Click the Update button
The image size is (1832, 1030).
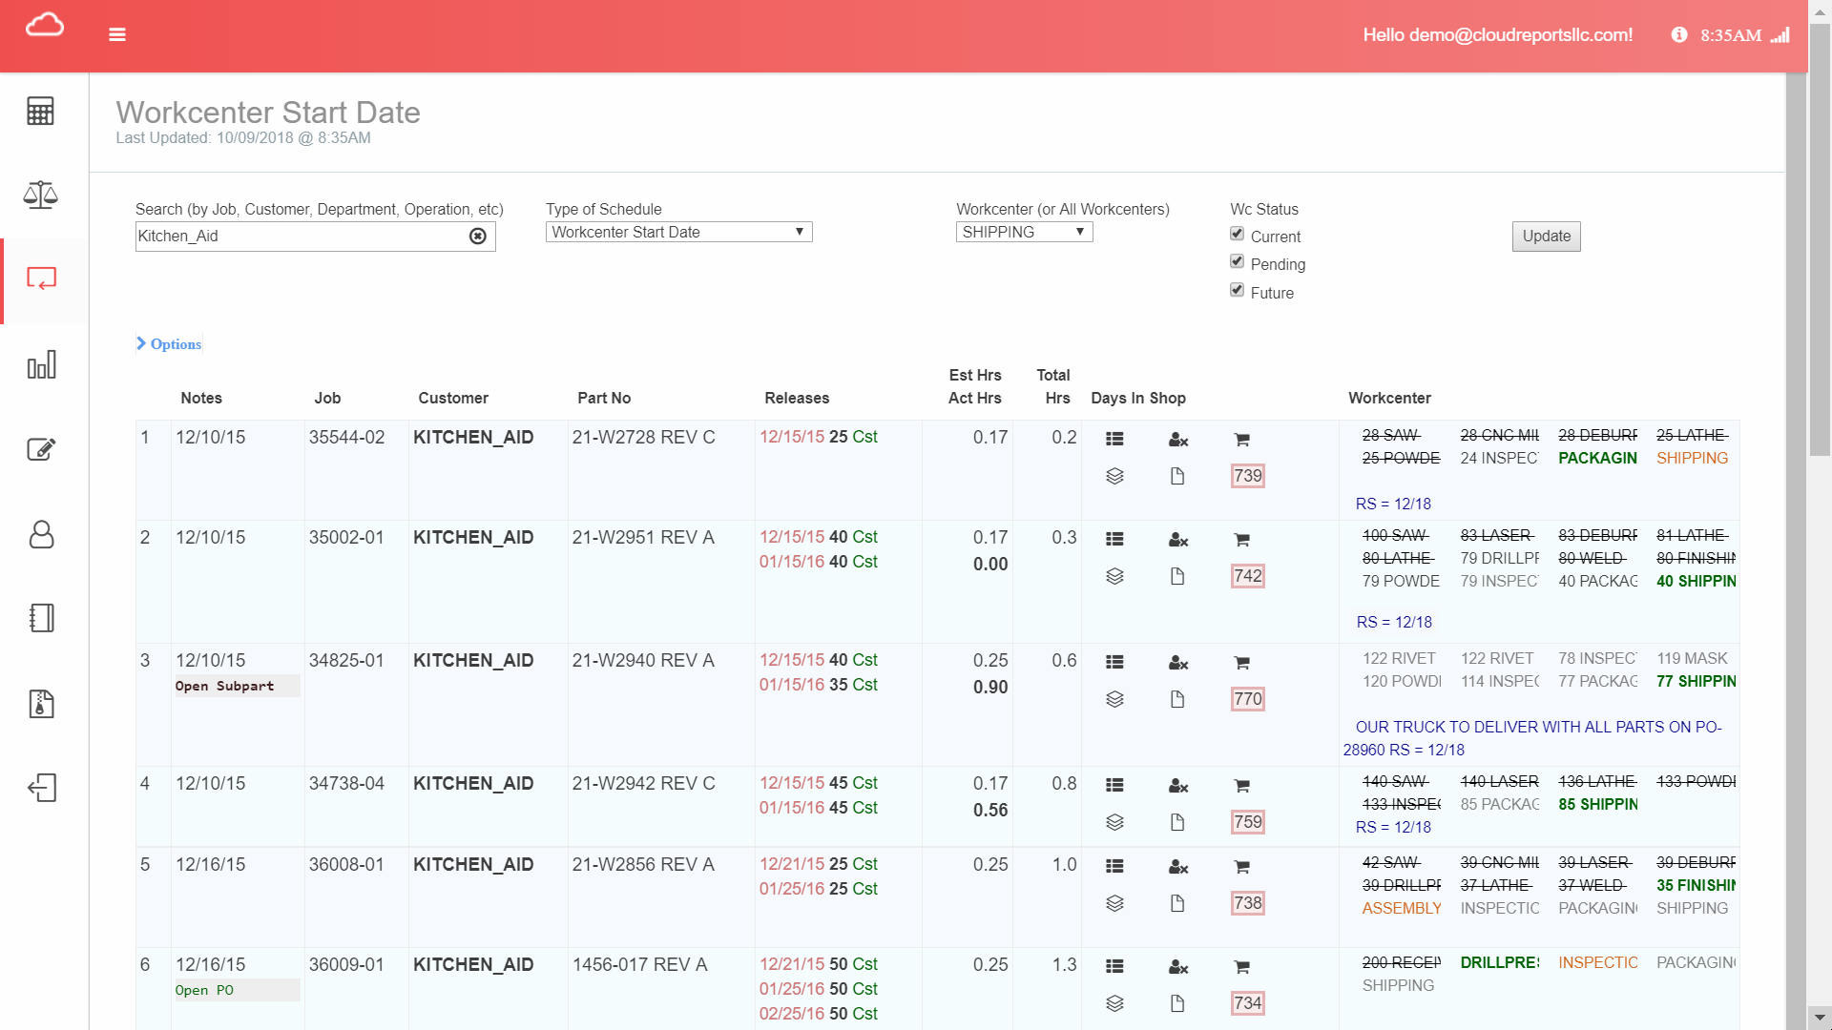coord(1547,236)
